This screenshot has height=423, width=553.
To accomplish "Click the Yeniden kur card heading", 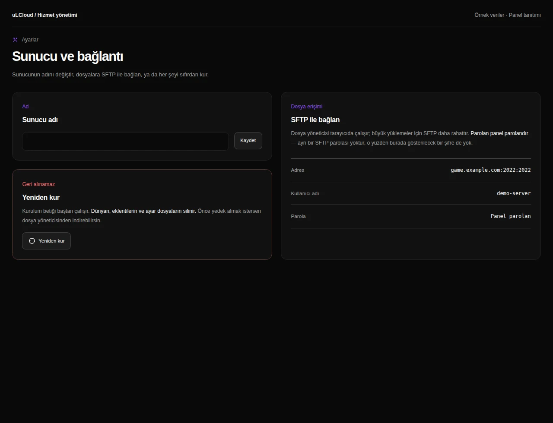I will 41,198.
